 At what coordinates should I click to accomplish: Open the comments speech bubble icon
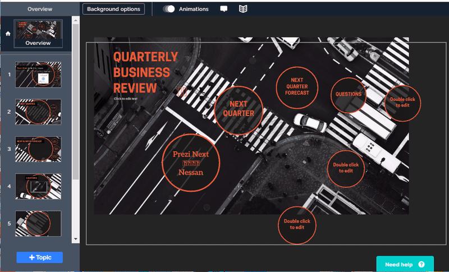point(223,9)
